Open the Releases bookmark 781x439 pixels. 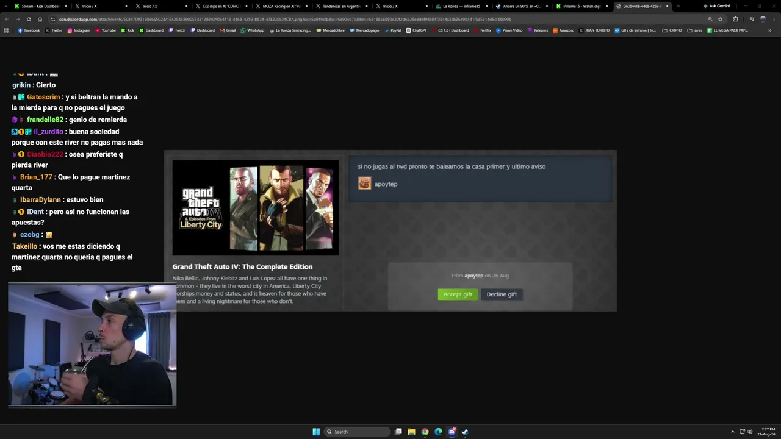point(538,30)
